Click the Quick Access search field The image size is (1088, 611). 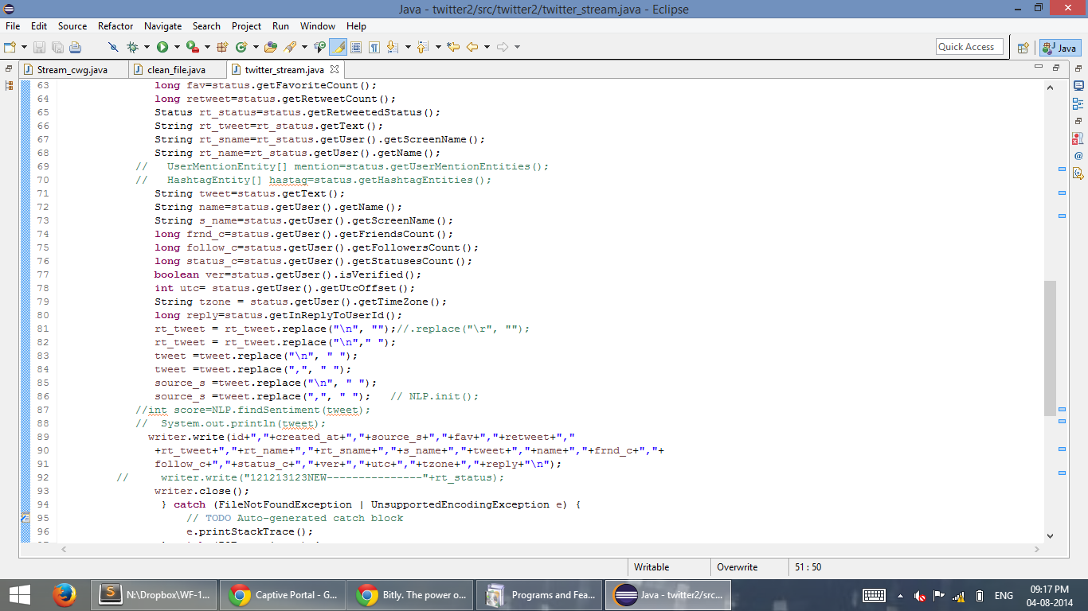pos(969,47)
